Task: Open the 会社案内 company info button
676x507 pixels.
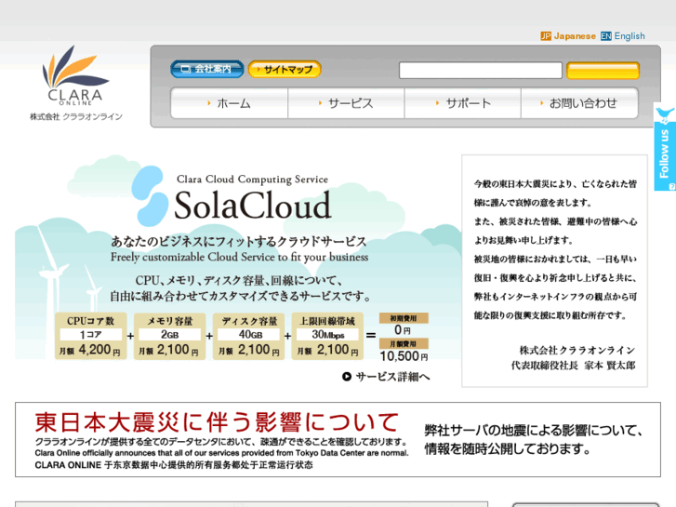Action: [x=207, y=69]
